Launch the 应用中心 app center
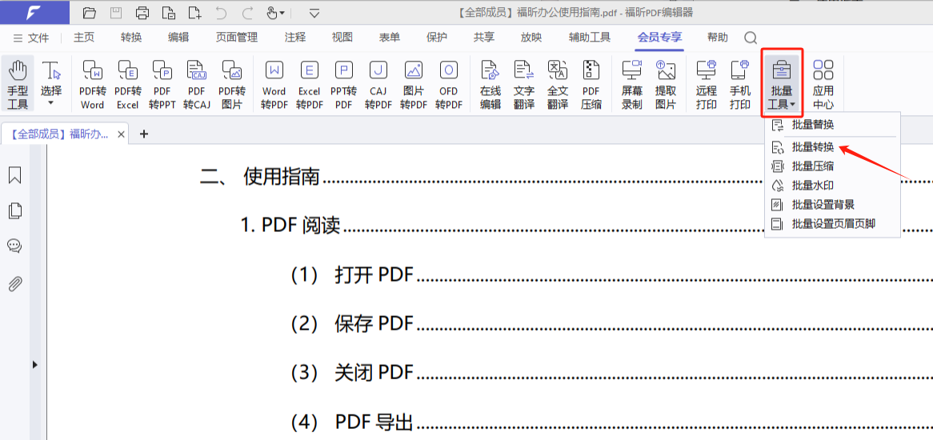 pyautogui.click(x=823, y=84)
